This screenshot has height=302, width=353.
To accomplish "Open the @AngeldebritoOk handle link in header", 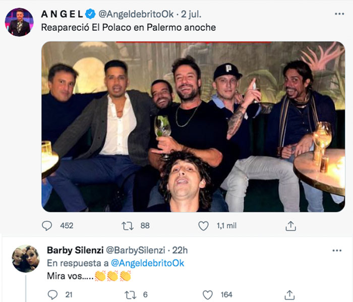I will coord(128,14).
